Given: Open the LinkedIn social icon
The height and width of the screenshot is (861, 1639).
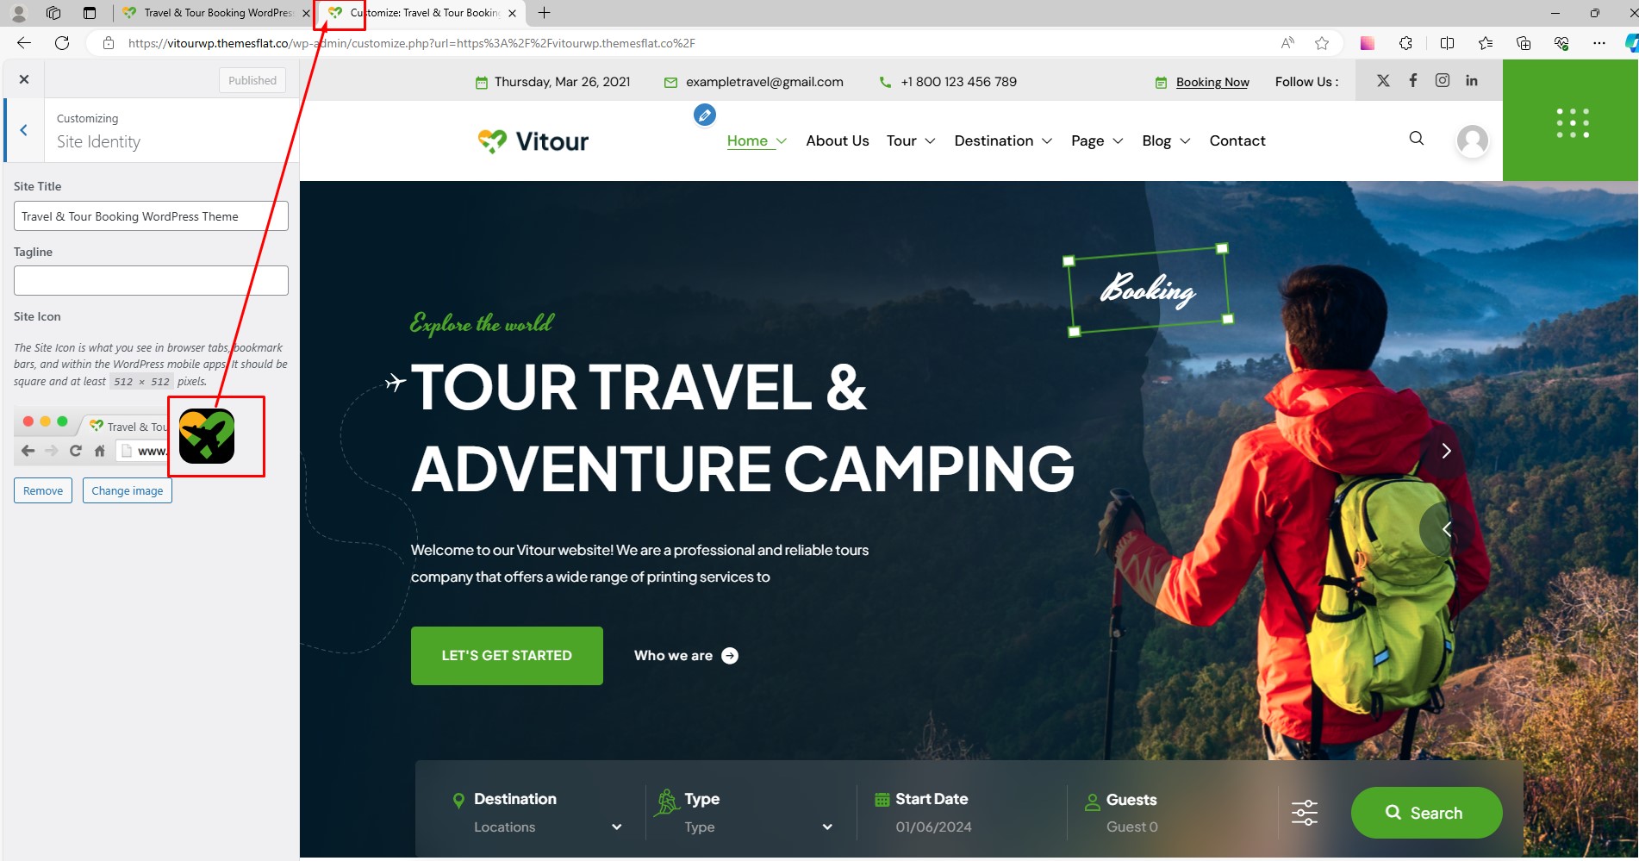Looking at the screenshot, I should [1471, 80].
